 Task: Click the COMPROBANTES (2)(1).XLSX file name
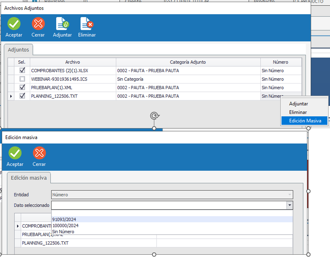click(60, 71)
